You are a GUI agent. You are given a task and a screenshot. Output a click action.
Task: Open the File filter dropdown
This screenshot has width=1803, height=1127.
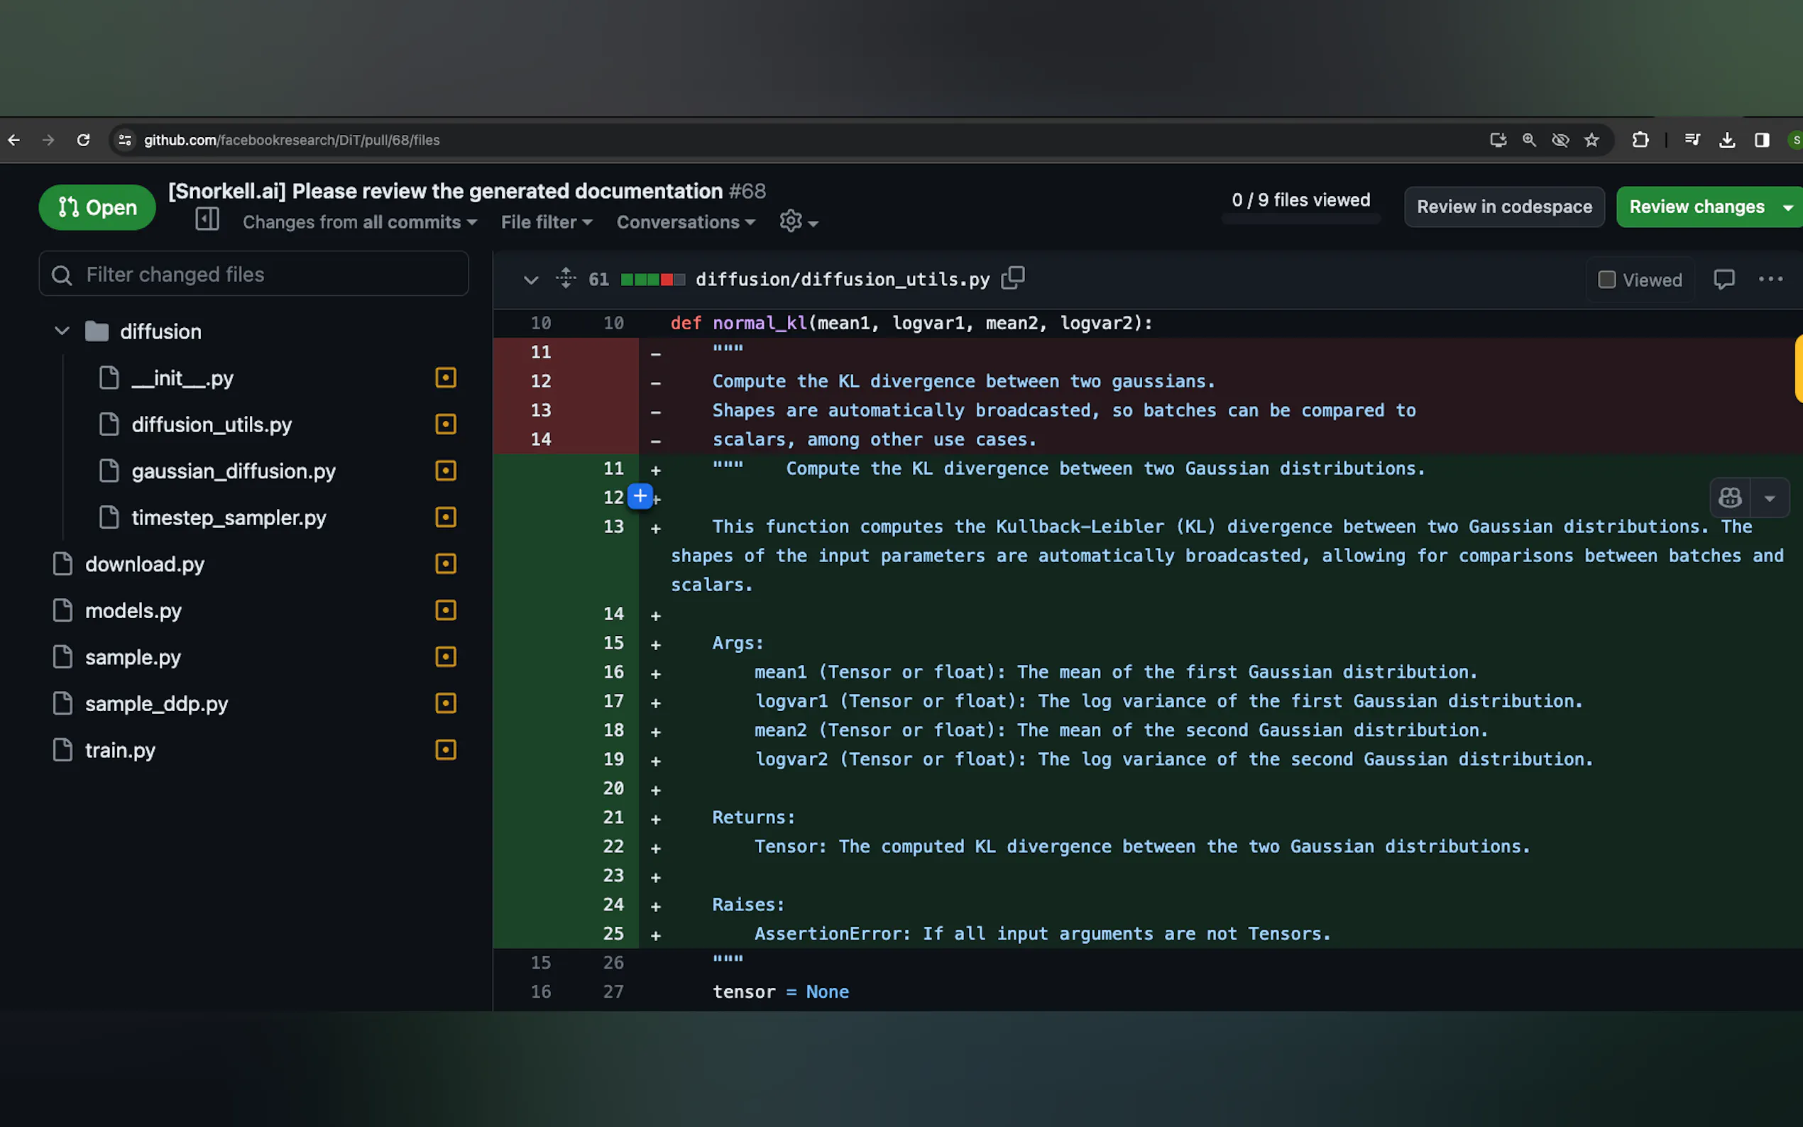(x=547, y=222)
